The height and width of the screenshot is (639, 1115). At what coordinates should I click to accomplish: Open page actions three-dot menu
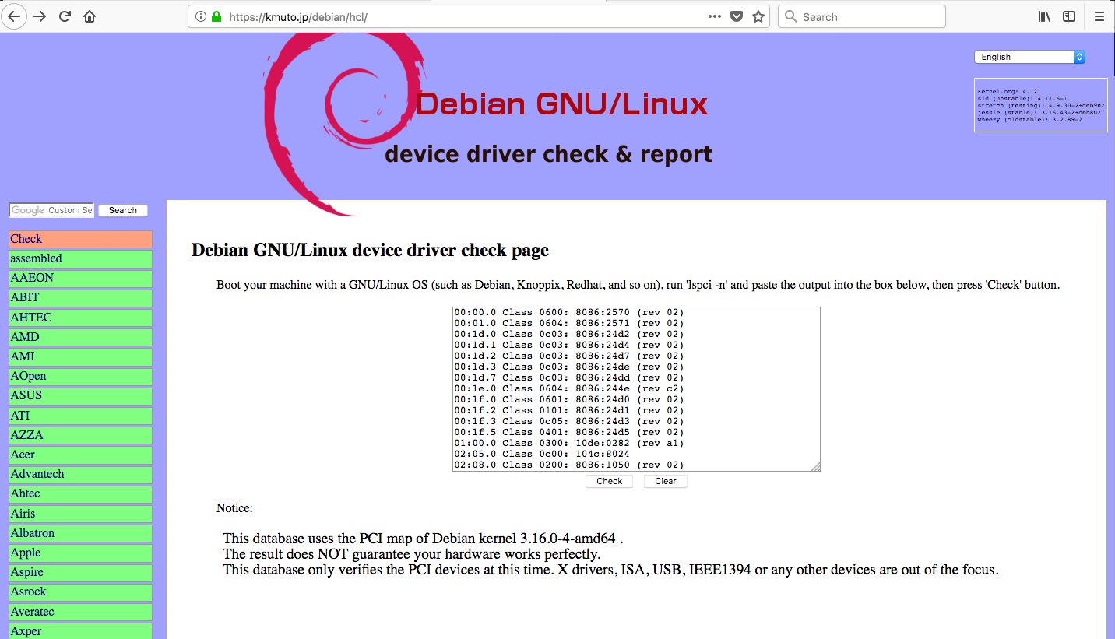click(x=715, y=16)
